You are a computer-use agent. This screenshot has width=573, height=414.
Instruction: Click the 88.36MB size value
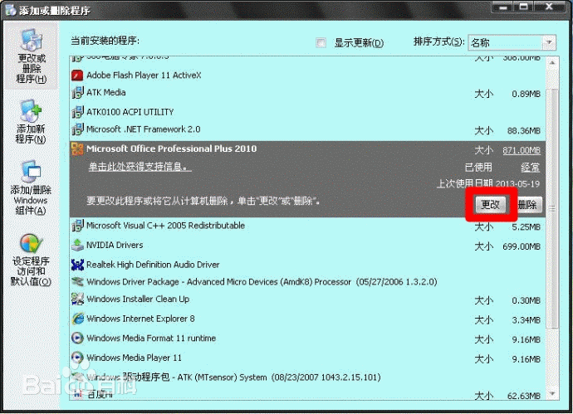click(524, 131)
